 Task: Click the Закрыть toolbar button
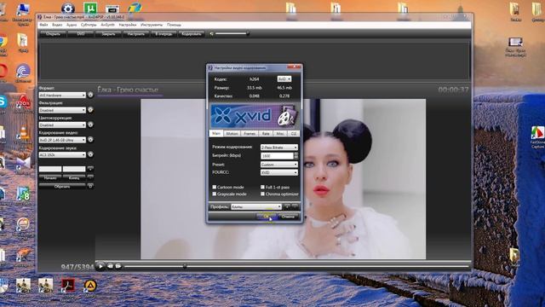(x=108, y=34)
